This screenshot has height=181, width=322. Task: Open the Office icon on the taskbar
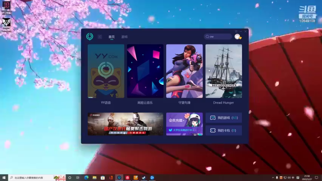click(x=111, y=177)
